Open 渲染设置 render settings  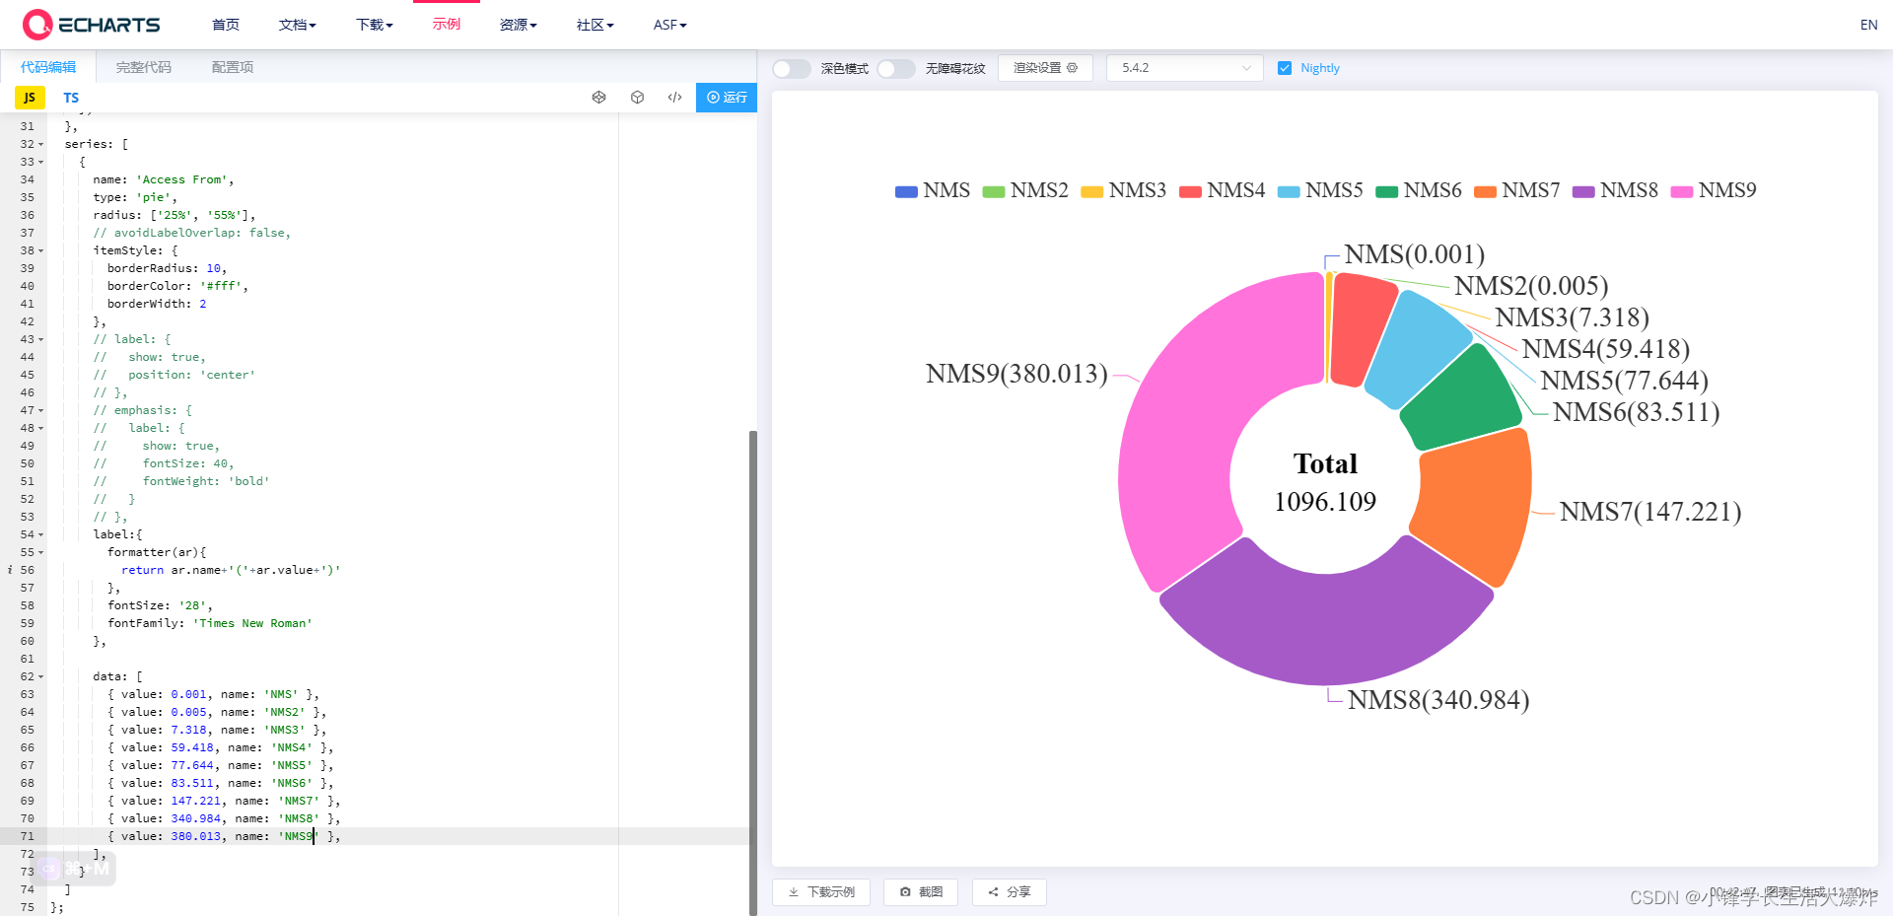(x=1045, y=68)
